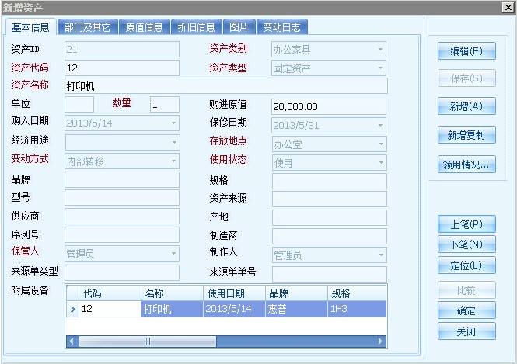517x364 pixels.
Task: Click the 编辑(E) button
Action: [x=466, y=51]
